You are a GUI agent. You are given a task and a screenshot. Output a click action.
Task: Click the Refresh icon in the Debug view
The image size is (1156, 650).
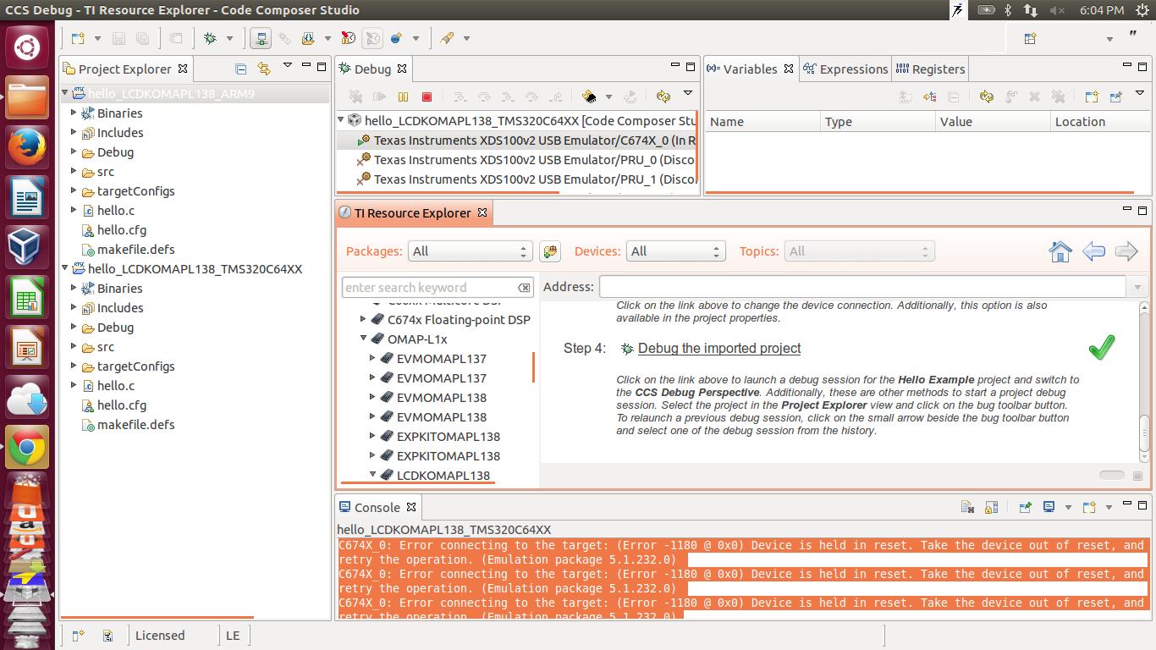click(663, 96)
